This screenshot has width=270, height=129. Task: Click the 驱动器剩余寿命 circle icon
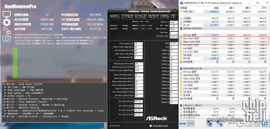[x=181, y=115]
